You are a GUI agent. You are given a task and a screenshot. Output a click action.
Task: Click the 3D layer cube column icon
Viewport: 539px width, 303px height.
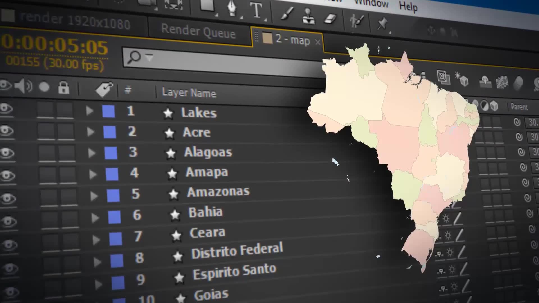coord(494,106)
